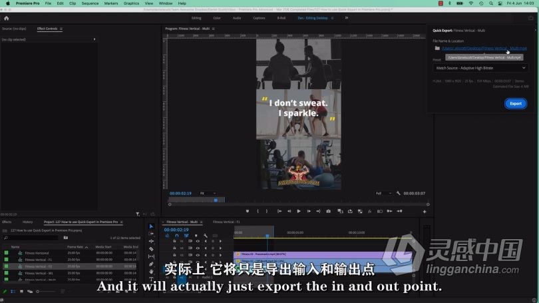Image resolution: width=539 pixels, height=303 pixels.
Task: Select the Fitness Vertical - F1 sequence row
Action: pyautogui.click(x=71, y=260)
